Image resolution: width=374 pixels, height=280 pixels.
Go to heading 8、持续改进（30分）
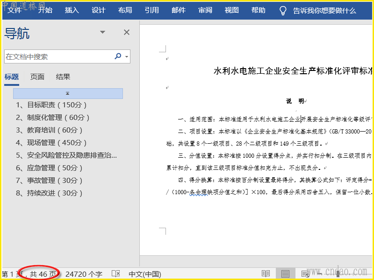(49, 193)
